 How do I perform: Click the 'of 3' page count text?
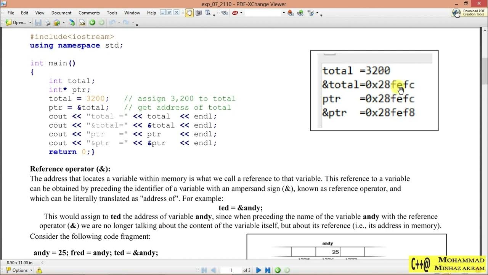click(247, 270)
